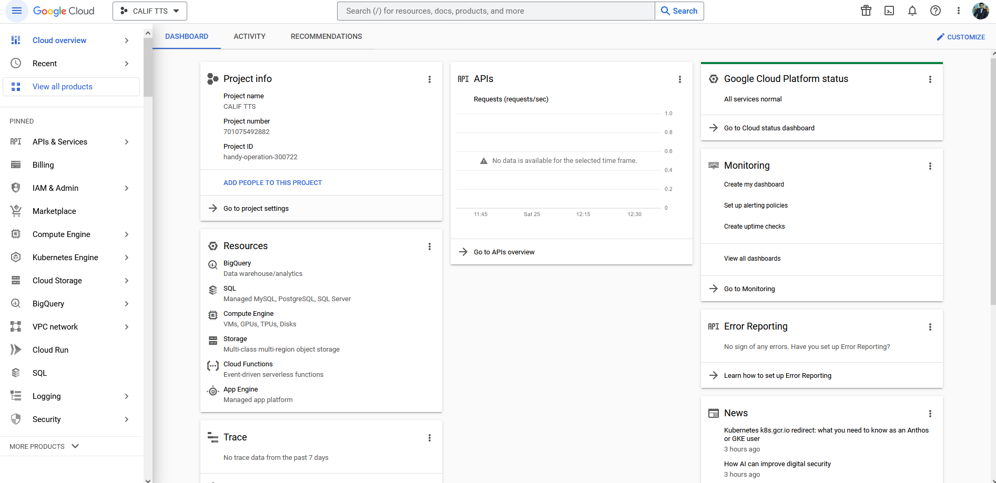Image resolution: width=996 pixels, height=483 pixels.
Task: Select View all products in sidebar
Action: pos(72,87)
